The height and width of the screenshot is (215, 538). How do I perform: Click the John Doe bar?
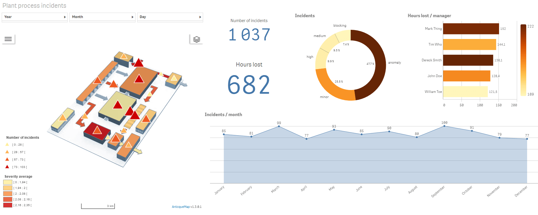tap(467, 76)
